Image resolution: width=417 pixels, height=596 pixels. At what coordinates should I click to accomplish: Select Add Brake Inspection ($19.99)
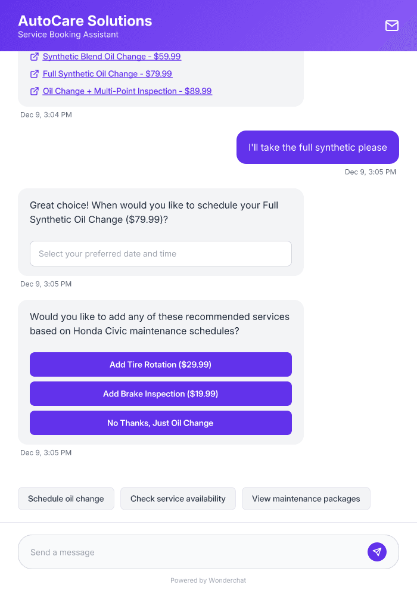click(x=160, y=393)
